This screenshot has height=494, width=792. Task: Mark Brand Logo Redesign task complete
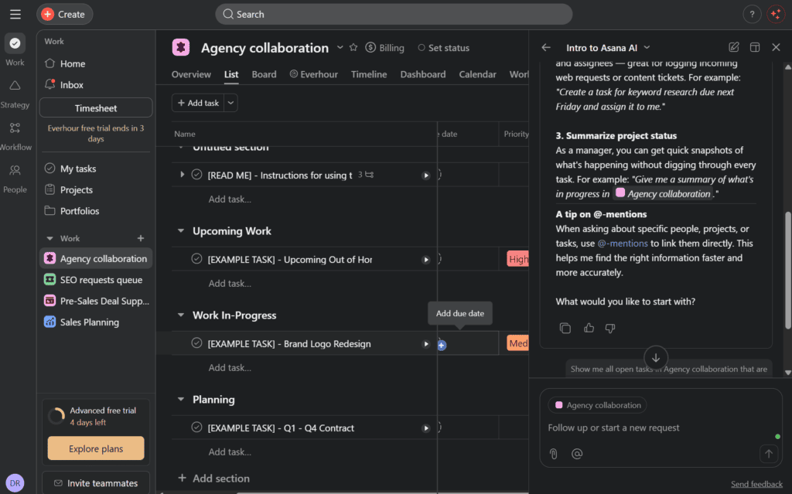(x=196, y=343)
